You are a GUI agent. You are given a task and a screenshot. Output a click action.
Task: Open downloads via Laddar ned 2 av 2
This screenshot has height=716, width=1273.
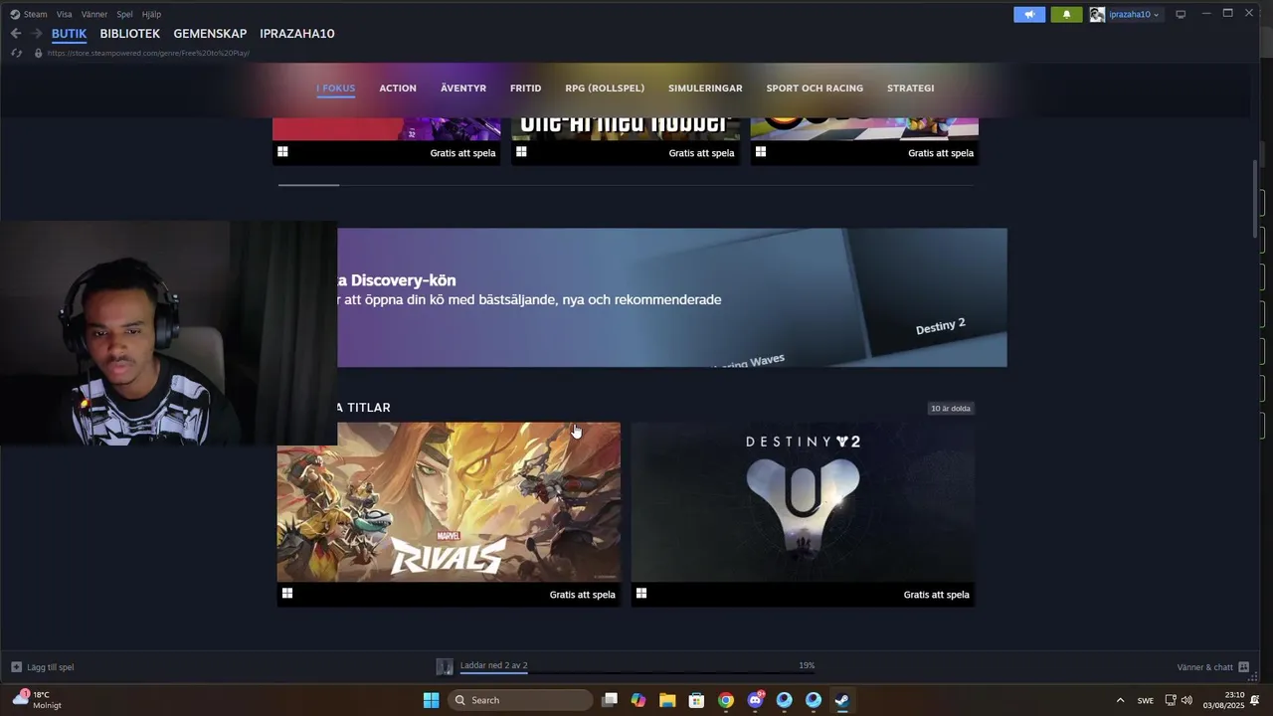point(493,665)
